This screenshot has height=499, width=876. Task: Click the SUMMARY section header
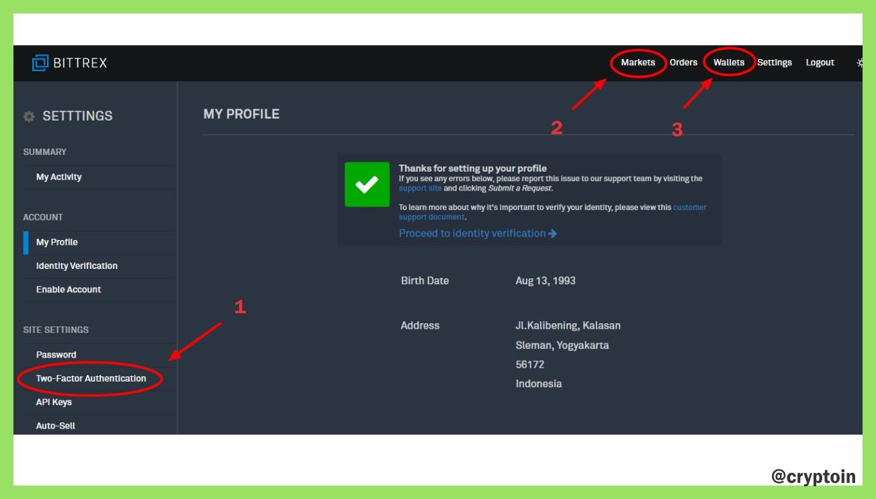point(45,152)
